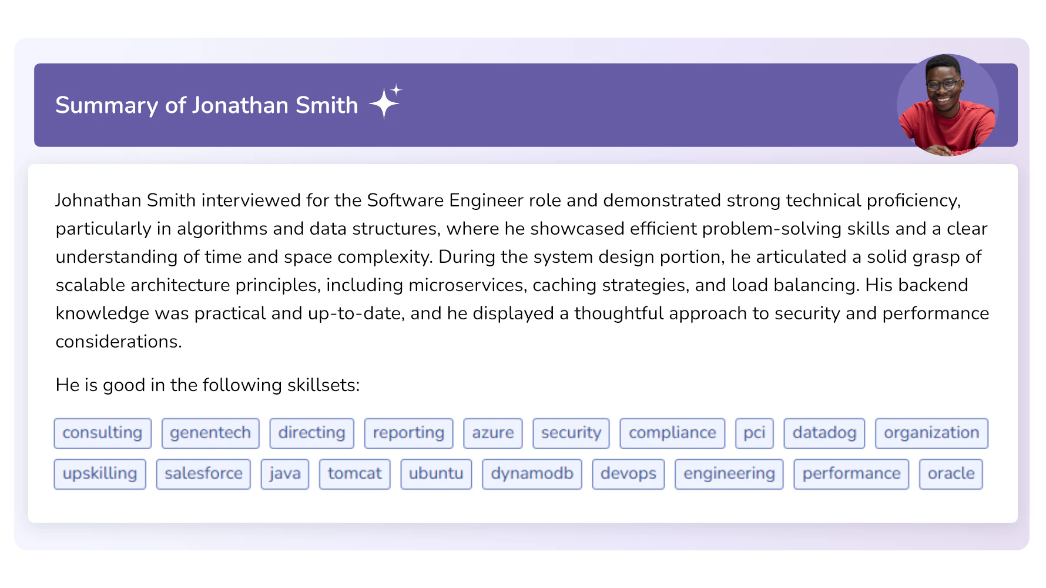Screen dimensions: 1046x588
Task: Select the genentech skill tag
Action: [x=210, y=433]
